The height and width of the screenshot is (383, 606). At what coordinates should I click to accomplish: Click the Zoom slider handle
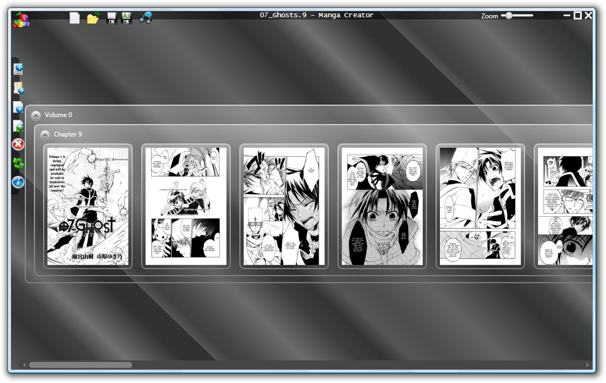pos(508,16)
